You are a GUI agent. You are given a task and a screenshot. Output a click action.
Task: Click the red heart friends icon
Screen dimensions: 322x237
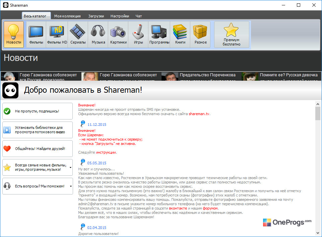pos(7,149)
